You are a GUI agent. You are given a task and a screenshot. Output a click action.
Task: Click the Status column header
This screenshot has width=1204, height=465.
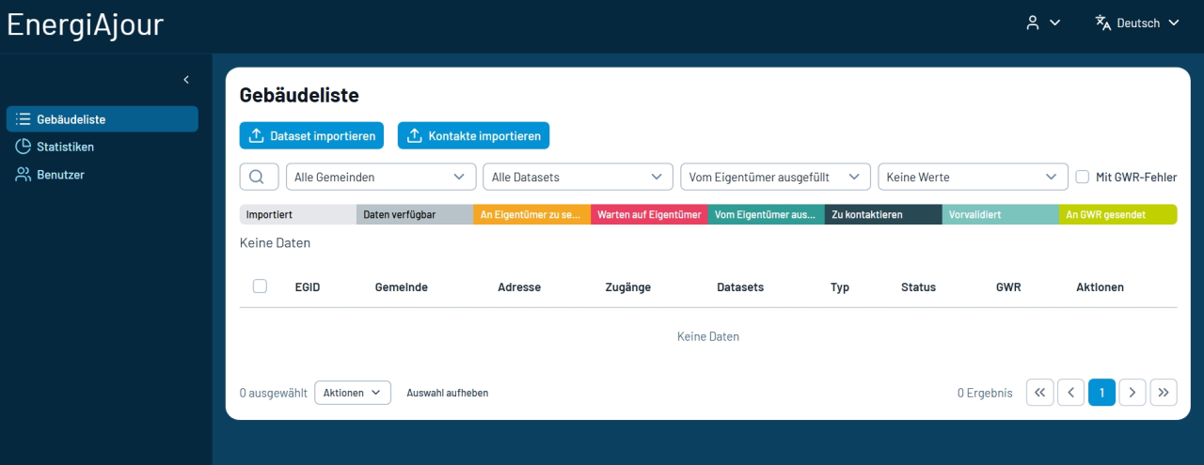point(918,287)
